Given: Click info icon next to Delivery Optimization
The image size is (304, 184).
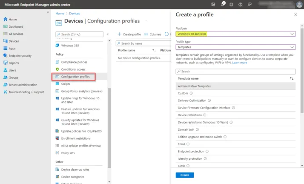Looking at the screenshot, I should [209, 101].
